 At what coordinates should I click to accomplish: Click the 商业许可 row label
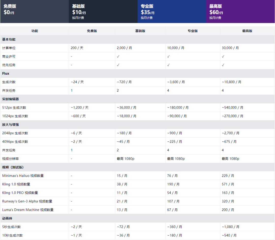click(9, 57)
